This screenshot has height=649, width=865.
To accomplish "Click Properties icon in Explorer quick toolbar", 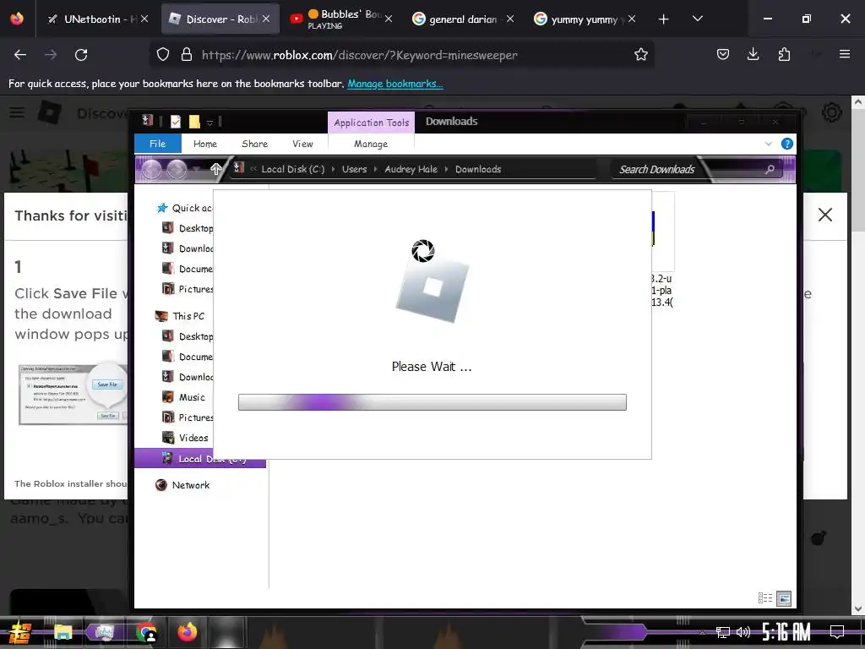I will coord(176,122).
